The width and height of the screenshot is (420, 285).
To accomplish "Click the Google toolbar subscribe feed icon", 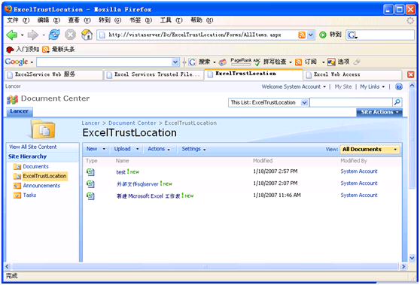I will point(298,62).
